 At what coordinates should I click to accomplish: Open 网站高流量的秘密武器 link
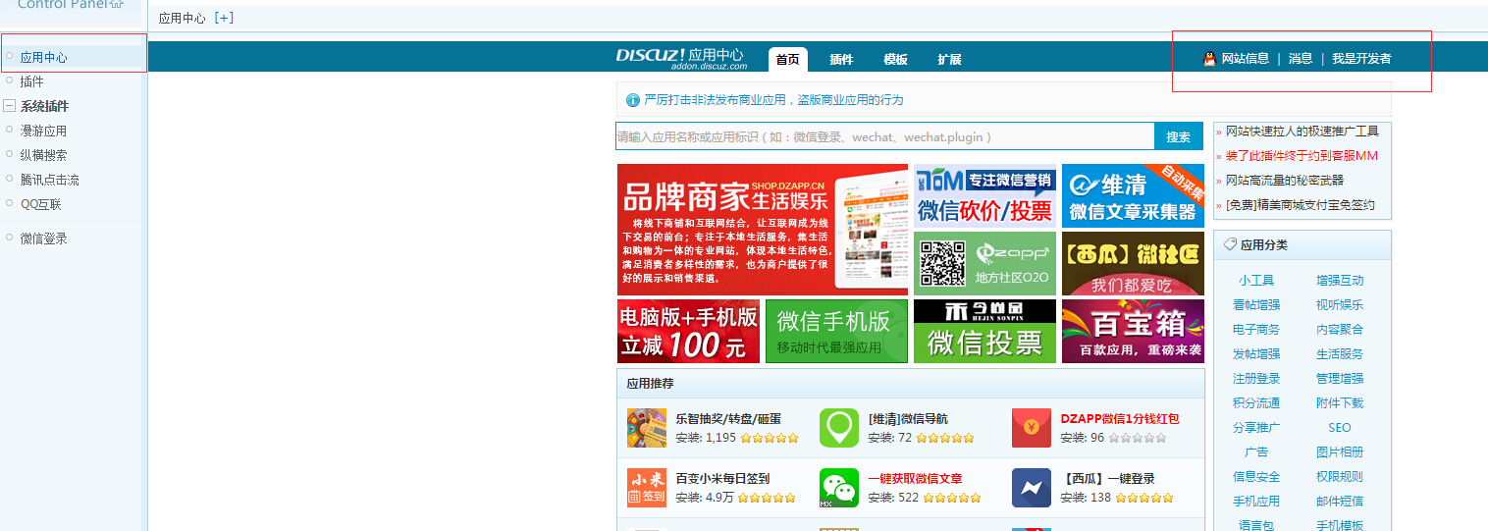pos(1284,181)
